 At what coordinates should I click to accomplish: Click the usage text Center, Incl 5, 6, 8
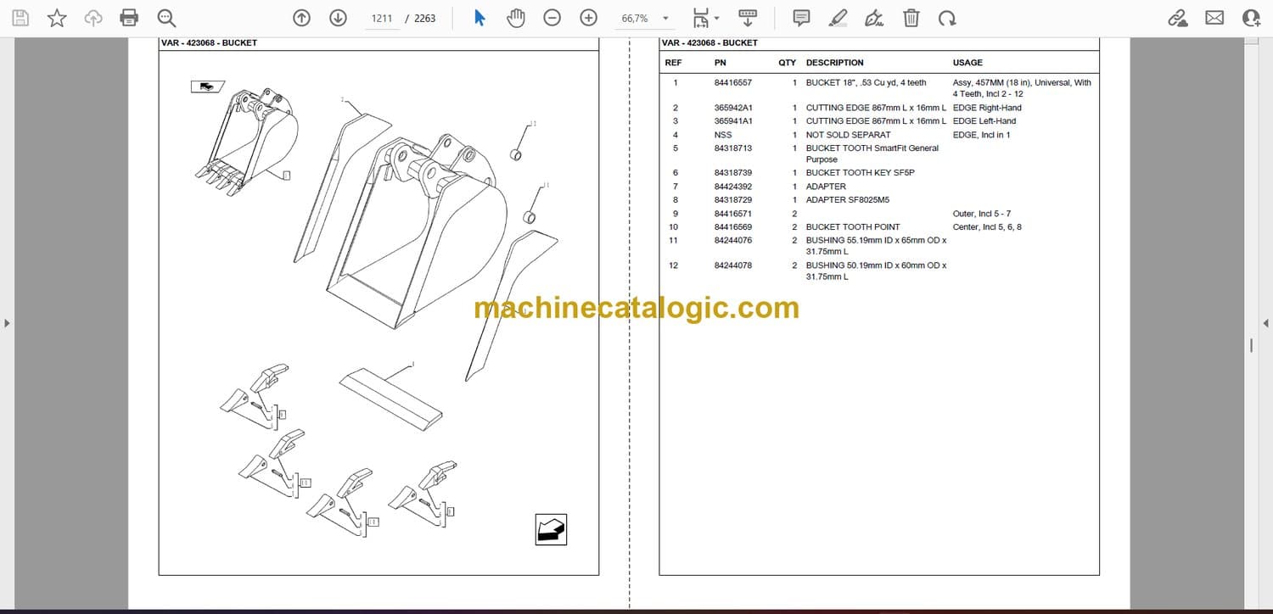[988, 227]
